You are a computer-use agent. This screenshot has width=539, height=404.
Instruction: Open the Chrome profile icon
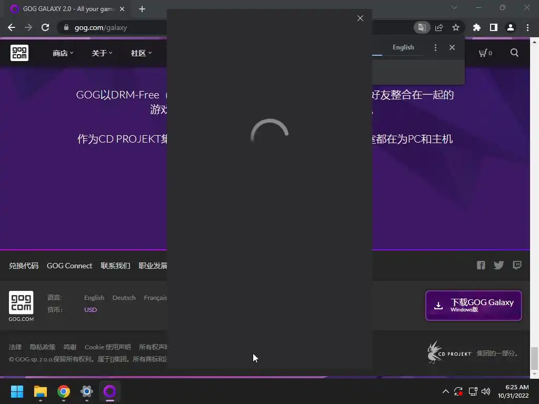tap(511, 27)
